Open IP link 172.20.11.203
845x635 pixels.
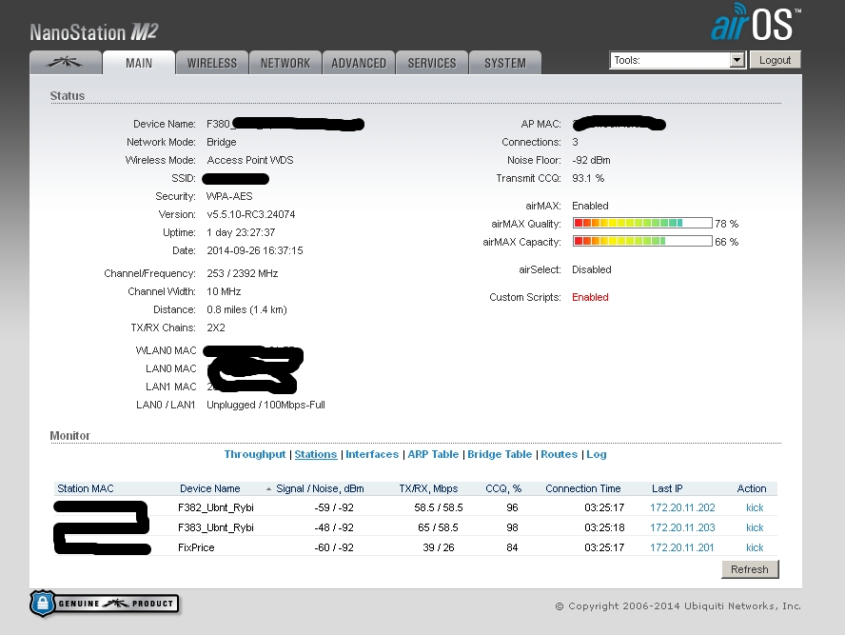[x=682, y=527]
